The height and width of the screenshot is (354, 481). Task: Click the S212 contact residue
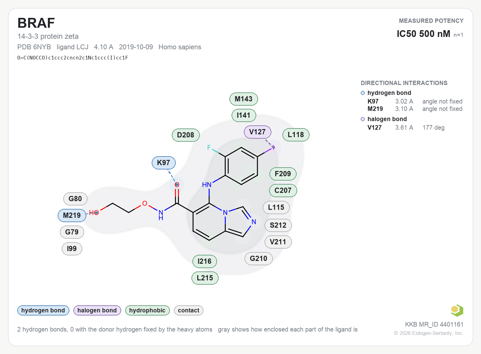278,225
